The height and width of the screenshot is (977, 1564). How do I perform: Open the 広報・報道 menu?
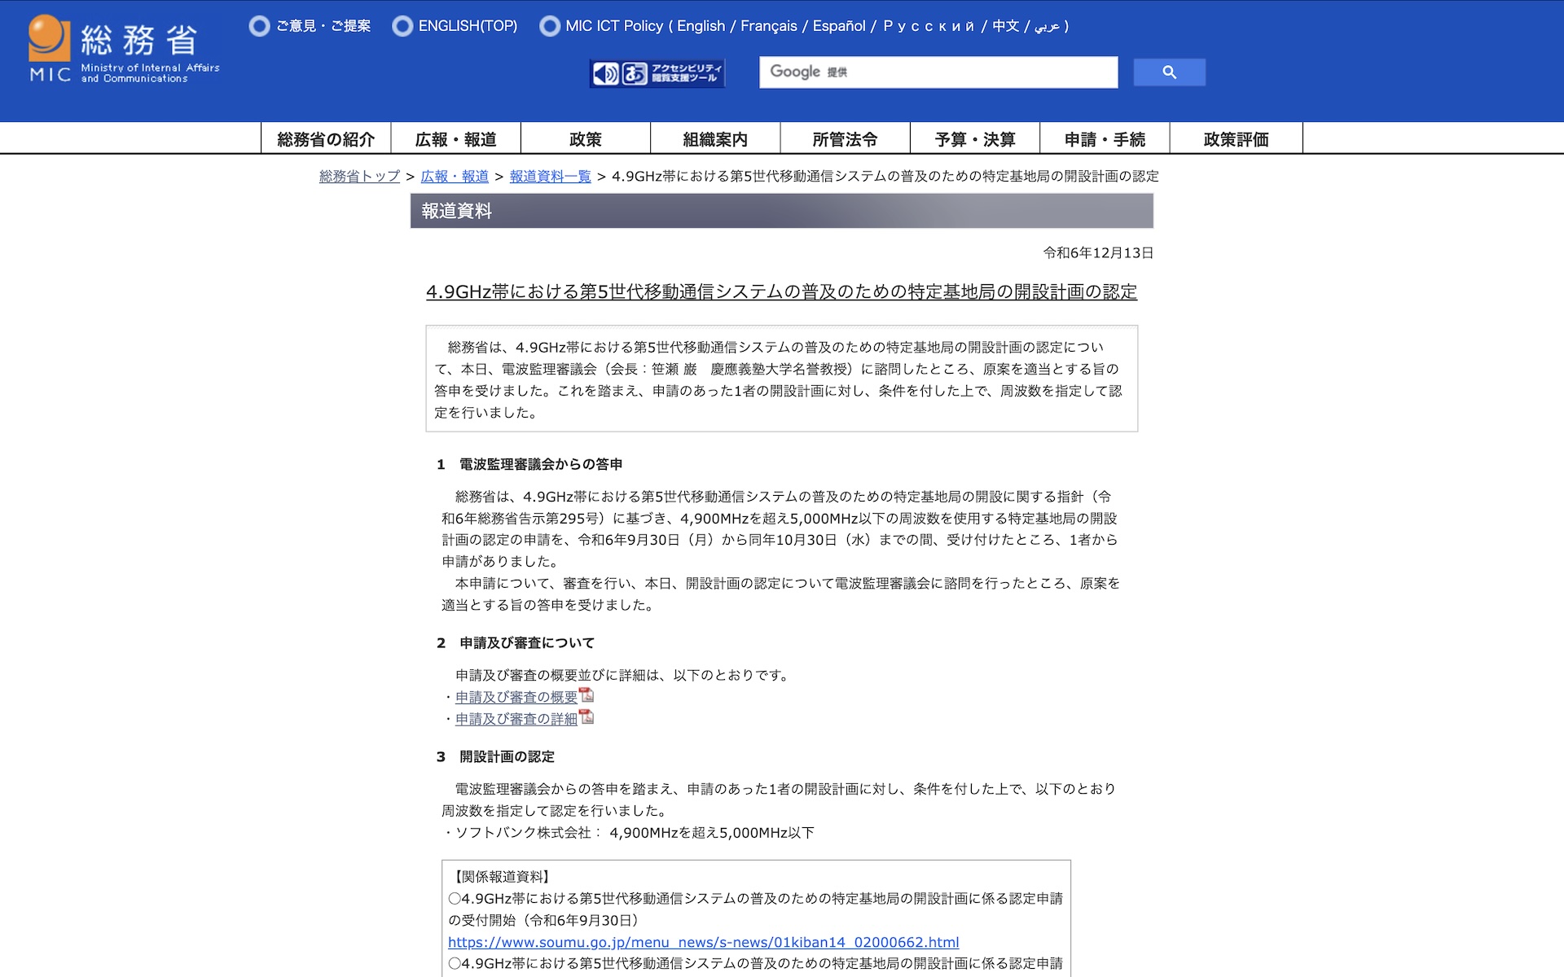[456, 138]
